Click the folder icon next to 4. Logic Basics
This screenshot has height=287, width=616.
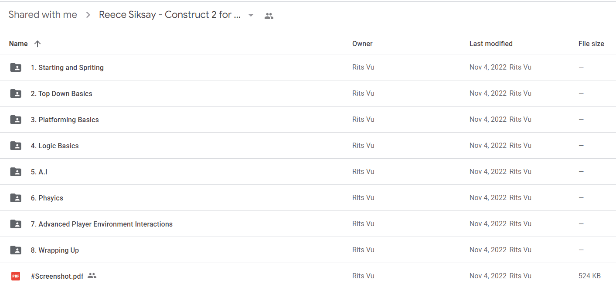(16, 146)
